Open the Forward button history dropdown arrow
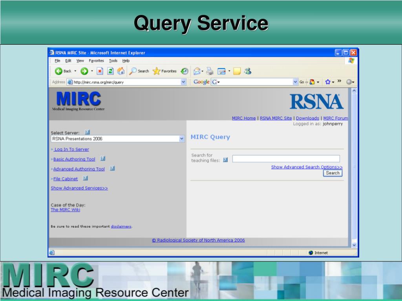402x301 pixels. point(92,71)
